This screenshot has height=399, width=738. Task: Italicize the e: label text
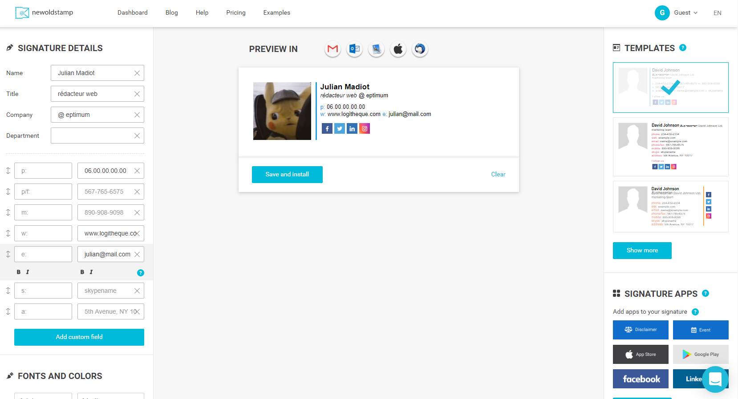28,272
